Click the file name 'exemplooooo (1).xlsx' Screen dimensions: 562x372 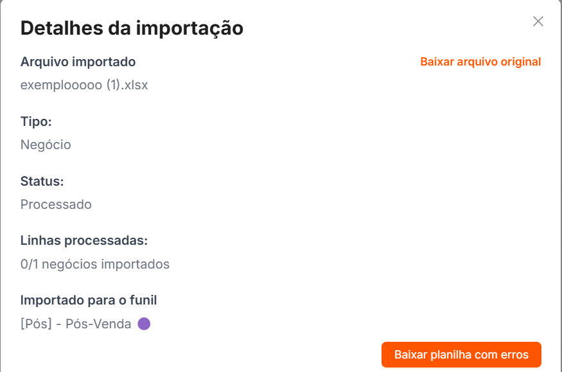click(x=84, y=85)
